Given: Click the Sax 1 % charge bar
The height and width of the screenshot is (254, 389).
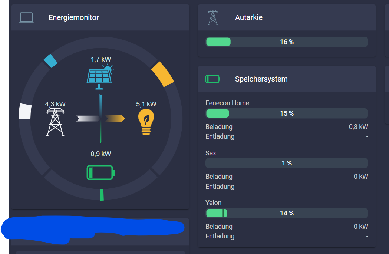Looking at the screenshot, I should click(x=287, y=163).
